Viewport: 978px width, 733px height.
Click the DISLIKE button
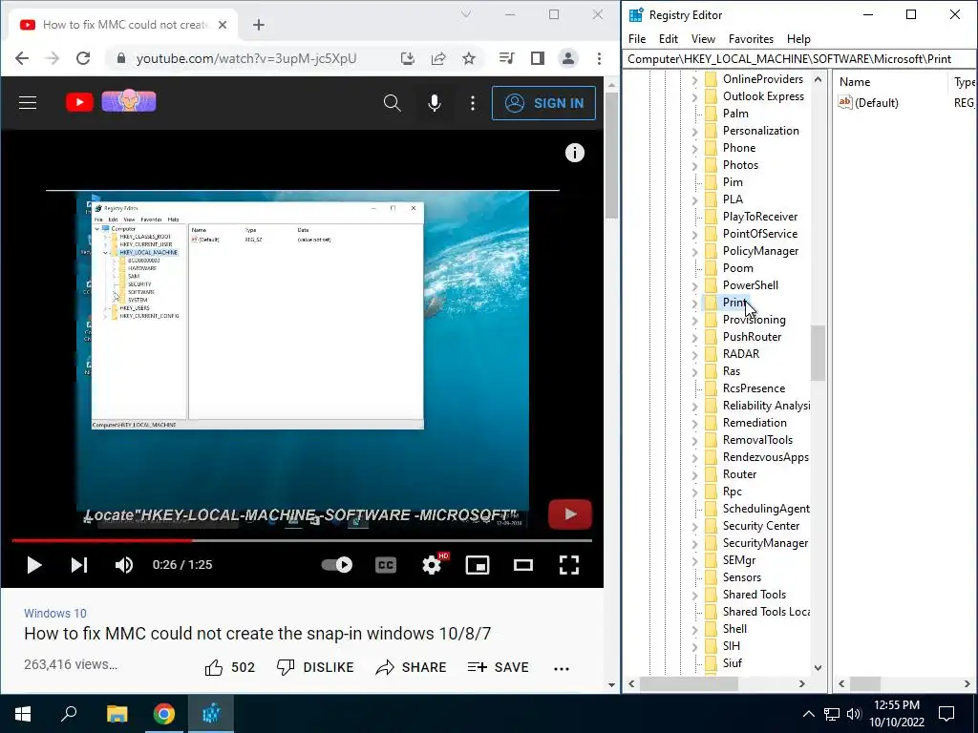(315, 667)
